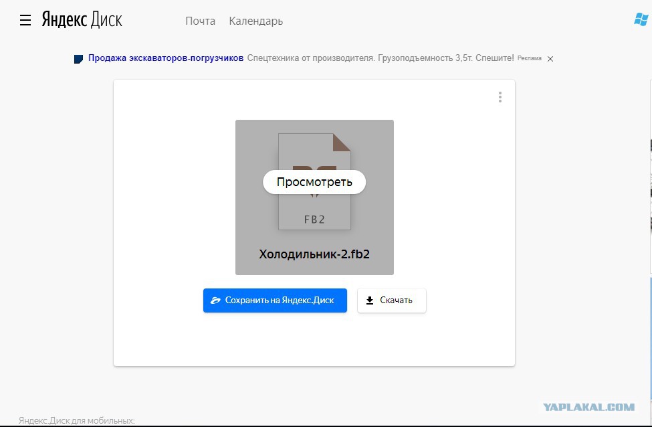The width and height of the screenshot is (652, 427).
Task: Save the file with Сохранить на Яндекс.Диск
Action: point(275,301)
